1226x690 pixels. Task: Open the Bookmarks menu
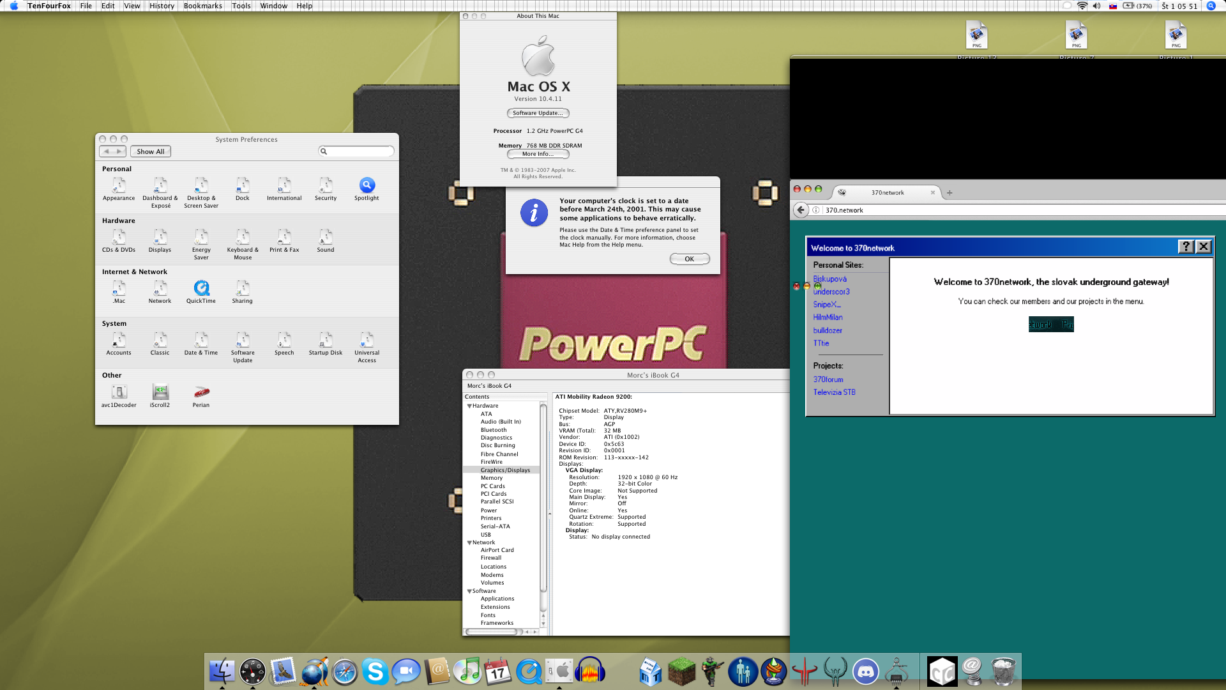click(x=203, y=6)
